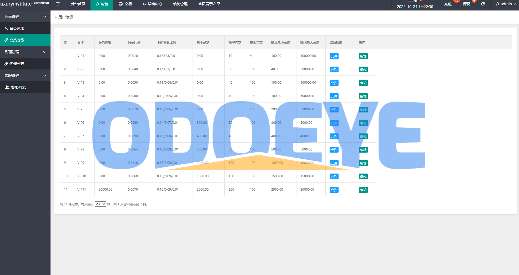519x275 pixels.
Task: Click 编辑 button for VIP3
Action: (363, 83)
